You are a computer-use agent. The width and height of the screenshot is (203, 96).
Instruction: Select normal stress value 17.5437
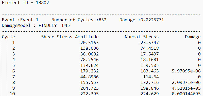[x=149, y=54]
